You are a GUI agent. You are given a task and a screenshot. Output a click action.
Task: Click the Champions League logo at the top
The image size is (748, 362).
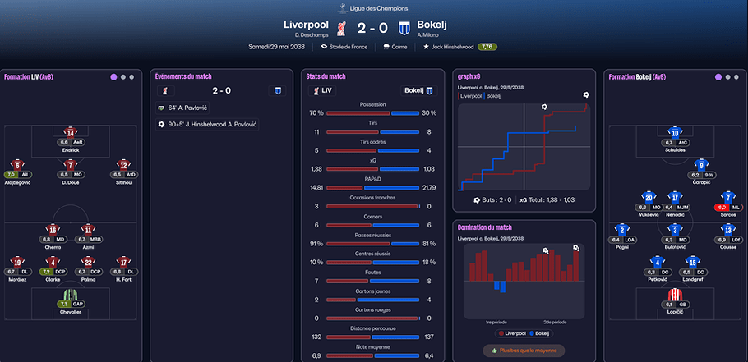pyautogui.click(x=343, y=7)
